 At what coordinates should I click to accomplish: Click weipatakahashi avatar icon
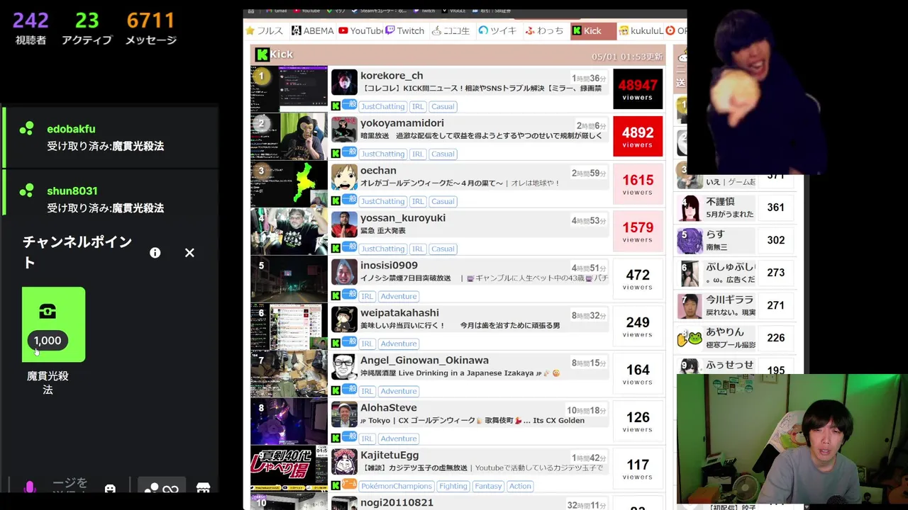344,319
